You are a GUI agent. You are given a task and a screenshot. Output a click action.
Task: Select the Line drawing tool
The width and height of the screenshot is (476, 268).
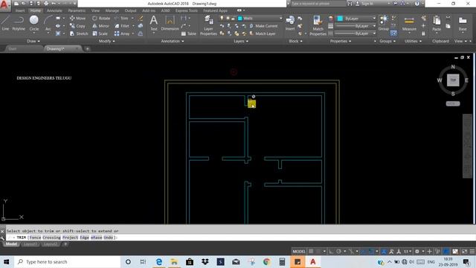click(5, 23)
